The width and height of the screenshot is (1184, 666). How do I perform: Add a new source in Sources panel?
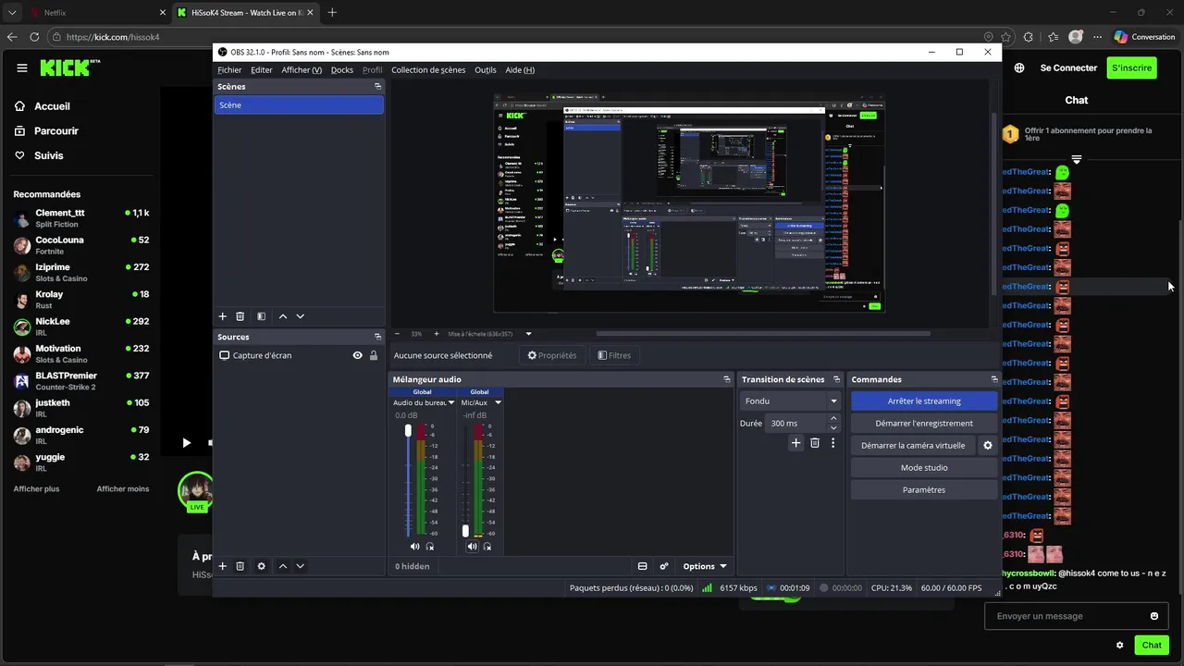coord(222,566)
